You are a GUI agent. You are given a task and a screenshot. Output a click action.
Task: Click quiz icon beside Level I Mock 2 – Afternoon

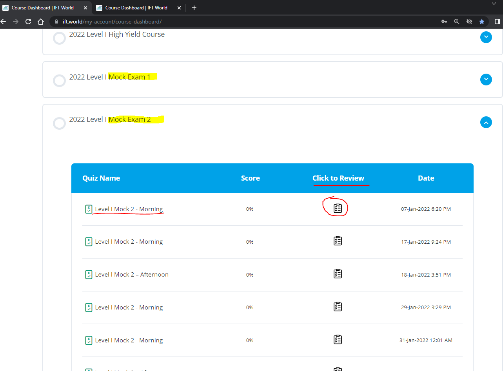point(89,275)
